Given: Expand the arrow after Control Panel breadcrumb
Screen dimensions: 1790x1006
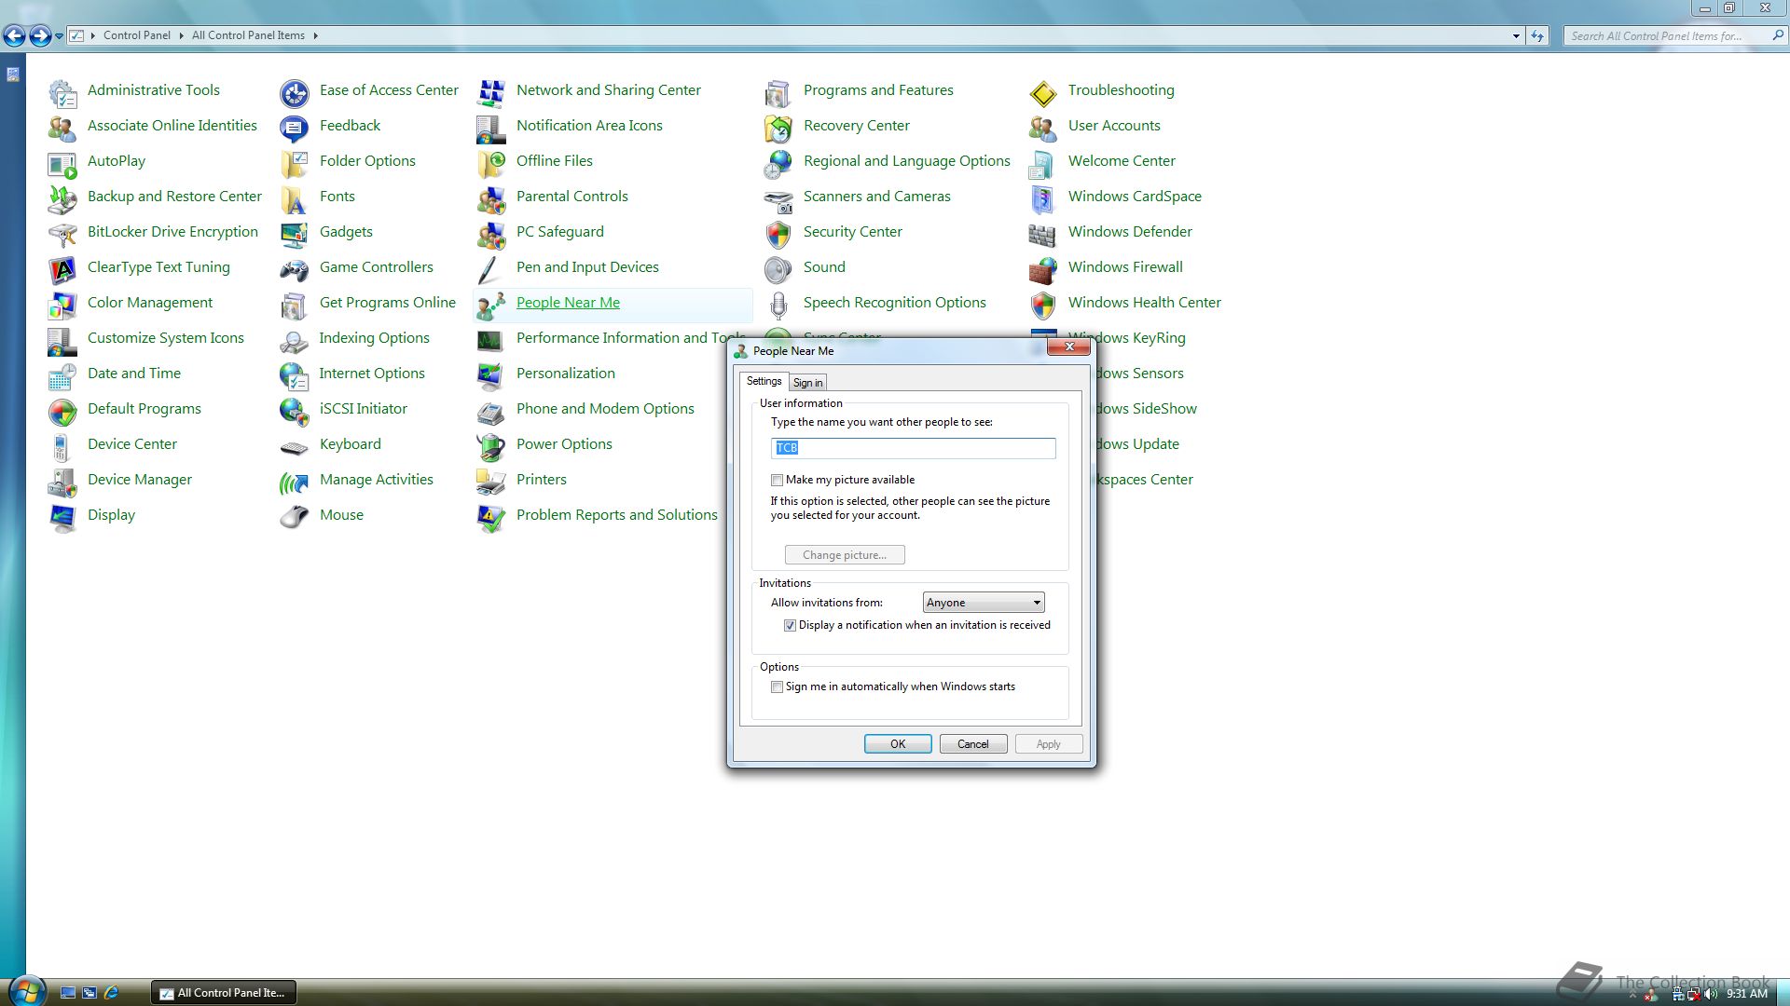Looking at the screenshot, I should click(x=181, y=35).
